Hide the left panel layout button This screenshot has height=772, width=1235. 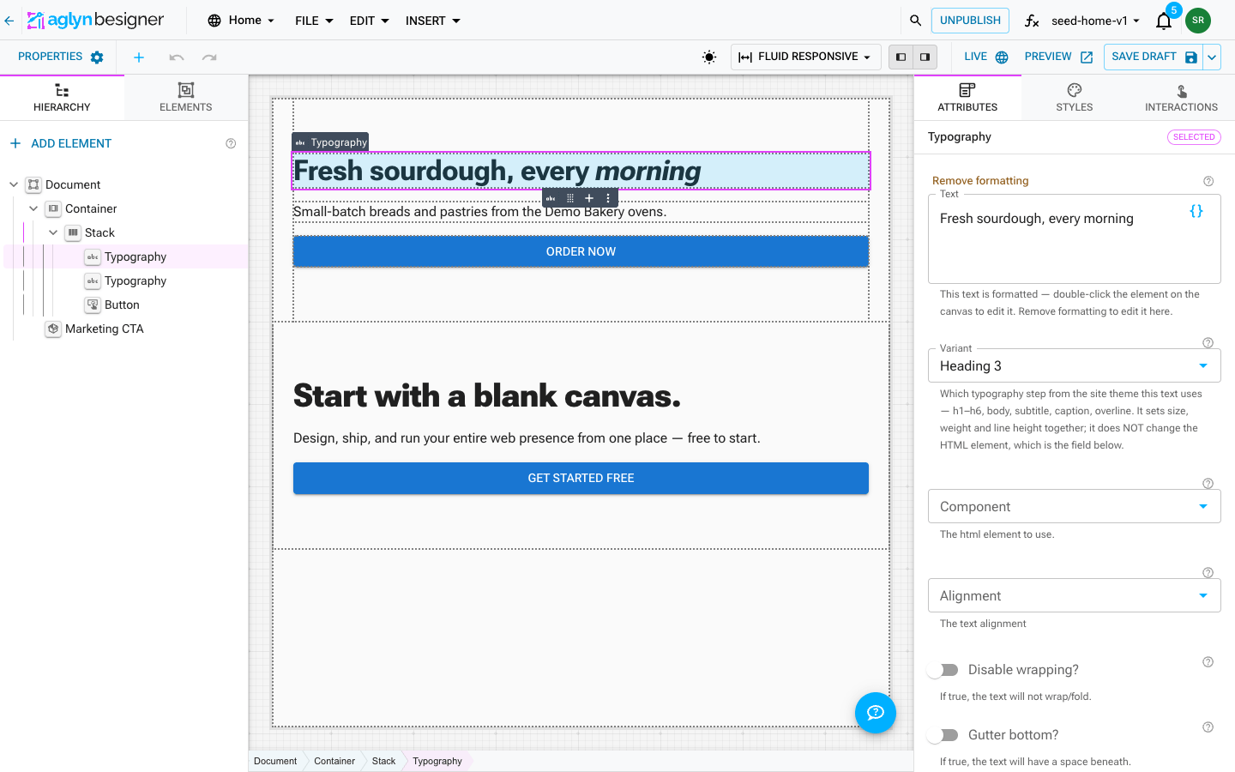901,57
